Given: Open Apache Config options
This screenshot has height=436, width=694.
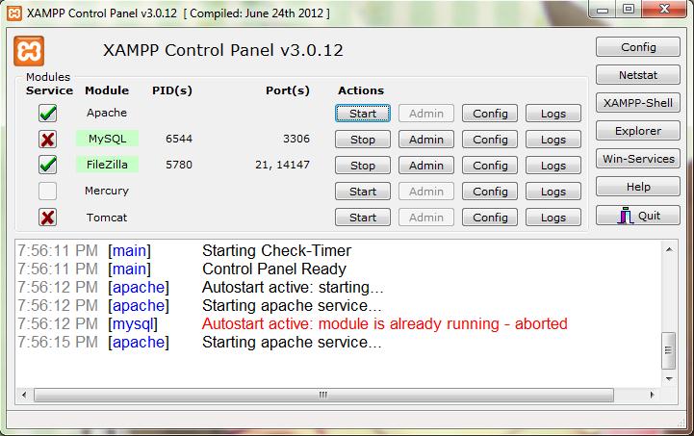Looking at the screenshot, I should click(490, 114).
